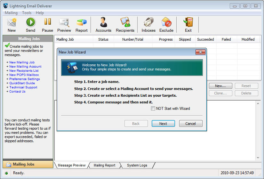The height and width of the screenshot is (179, 264).
Task: Cancel the New Job Wizard
Action: point(191,124)
